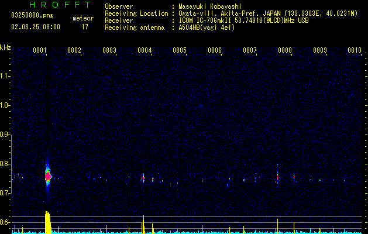The width and height of the screenshot is (368, 234).
Task: Click the yellow intensity spike at 0804
Action: coord(143,225)
